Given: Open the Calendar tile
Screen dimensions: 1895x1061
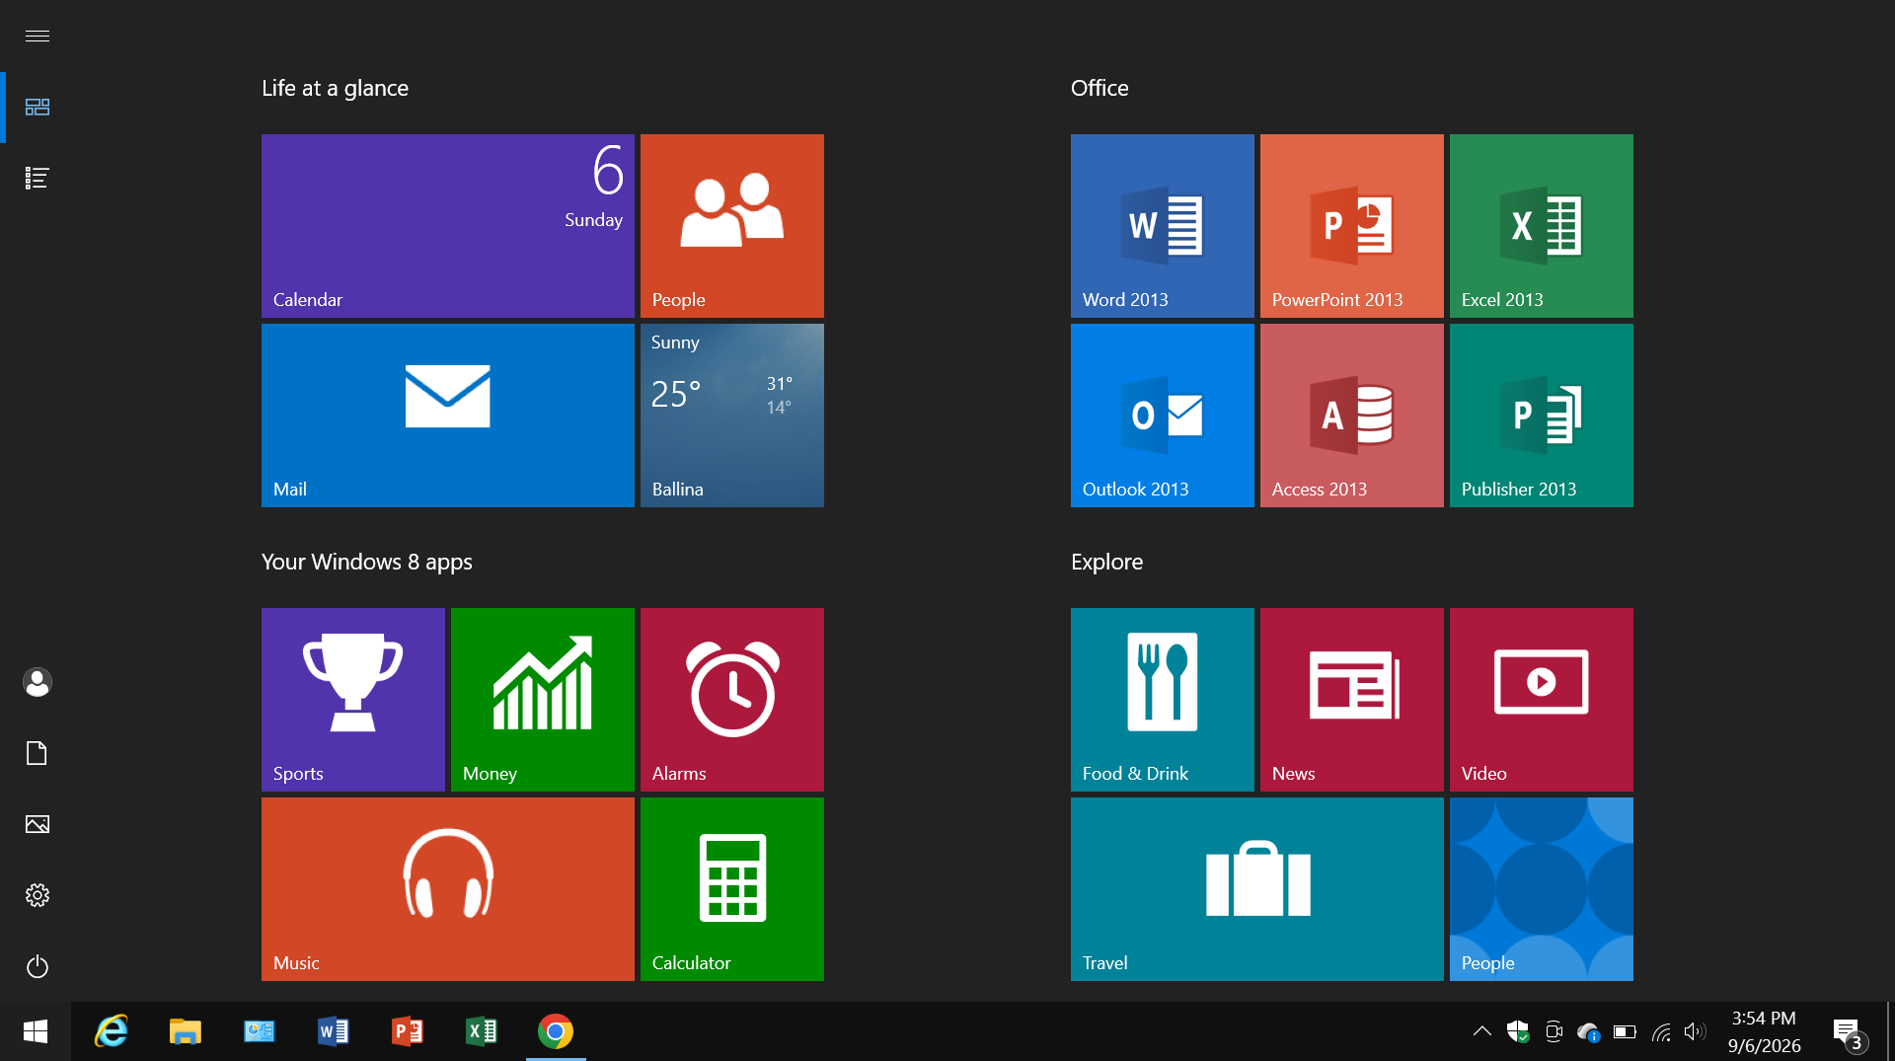Looking at the screenshot, I should tap(448, 226).
